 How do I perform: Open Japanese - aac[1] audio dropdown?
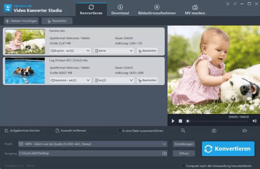tap(70, 80)
